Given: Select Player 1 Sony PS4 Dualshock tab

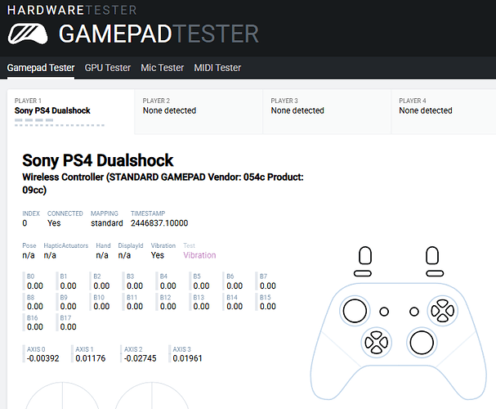Looking at the screenshot, I should pos(71,111).
